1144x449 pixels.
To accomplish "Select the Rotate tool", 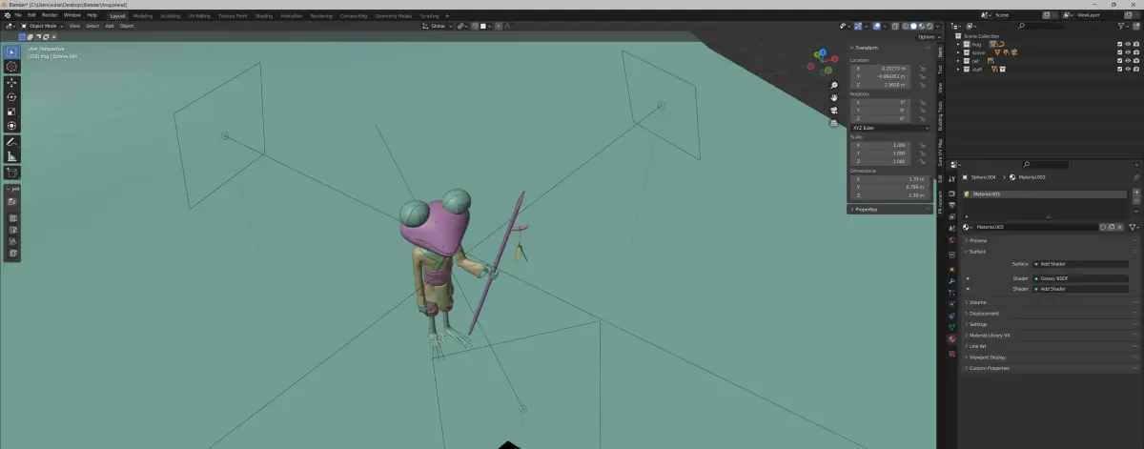I will tap(12, 96).
